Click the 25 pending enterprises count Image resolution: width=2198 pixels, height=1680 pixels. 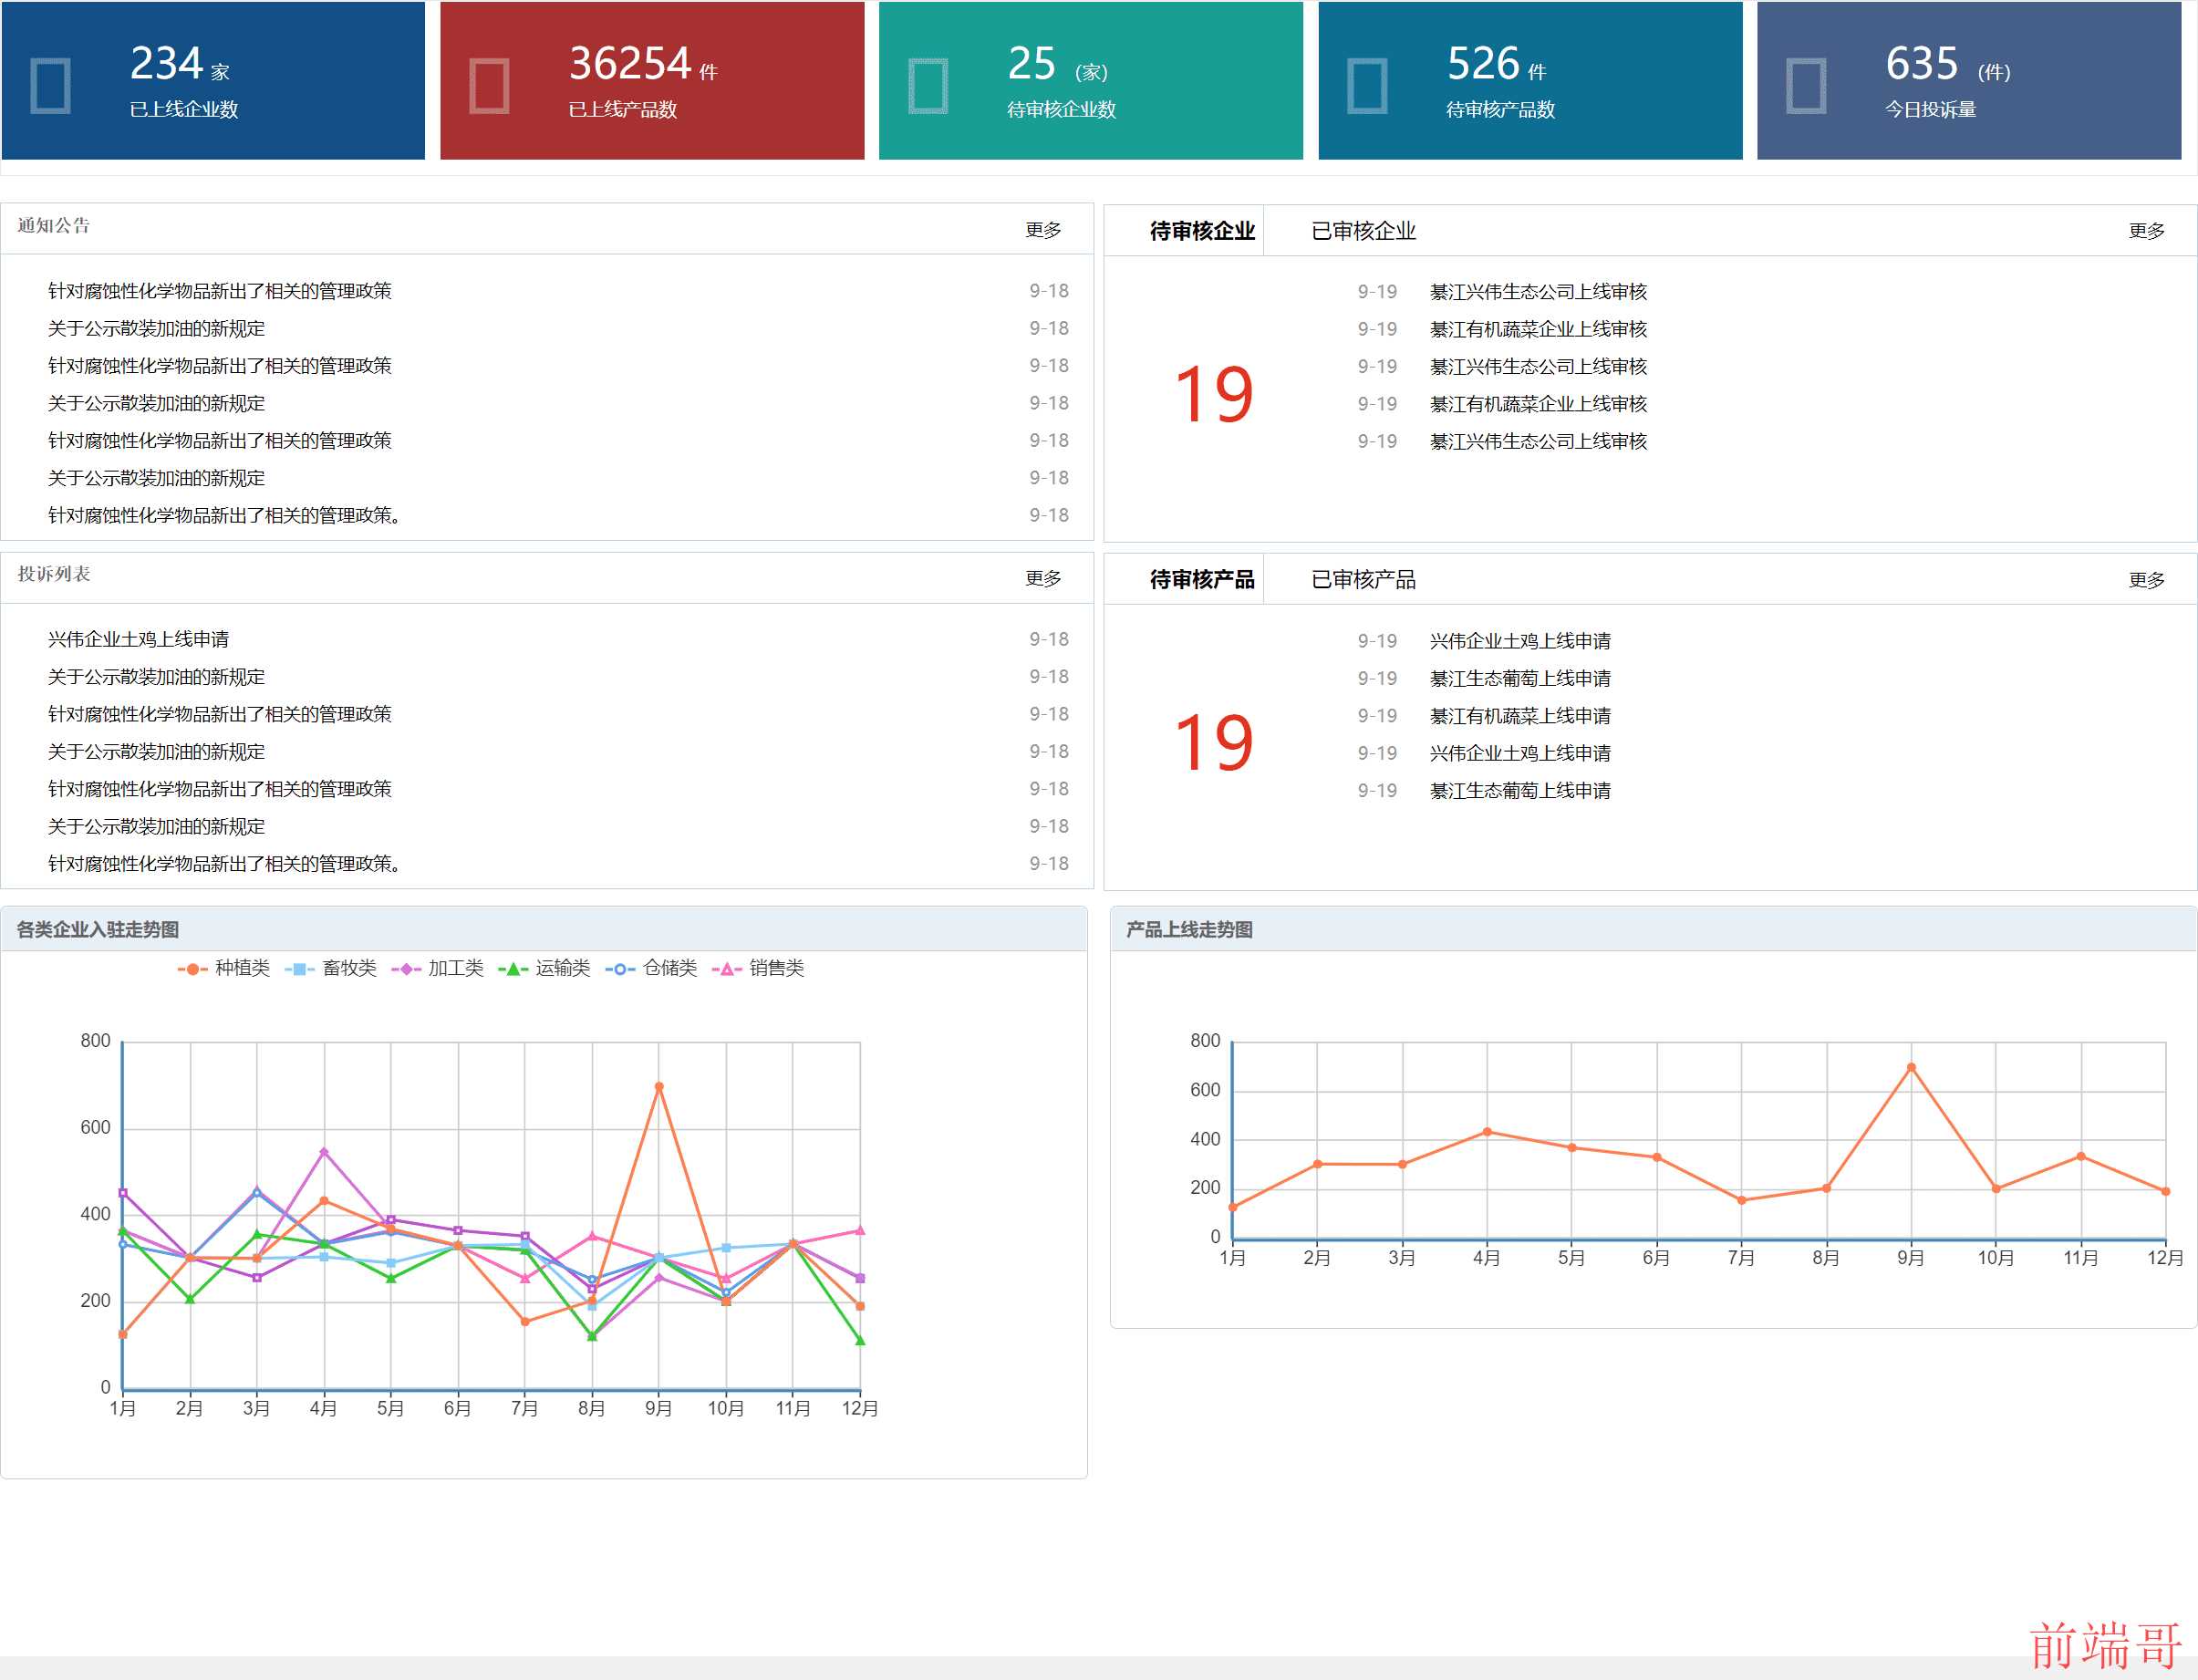click(1057, 64)
